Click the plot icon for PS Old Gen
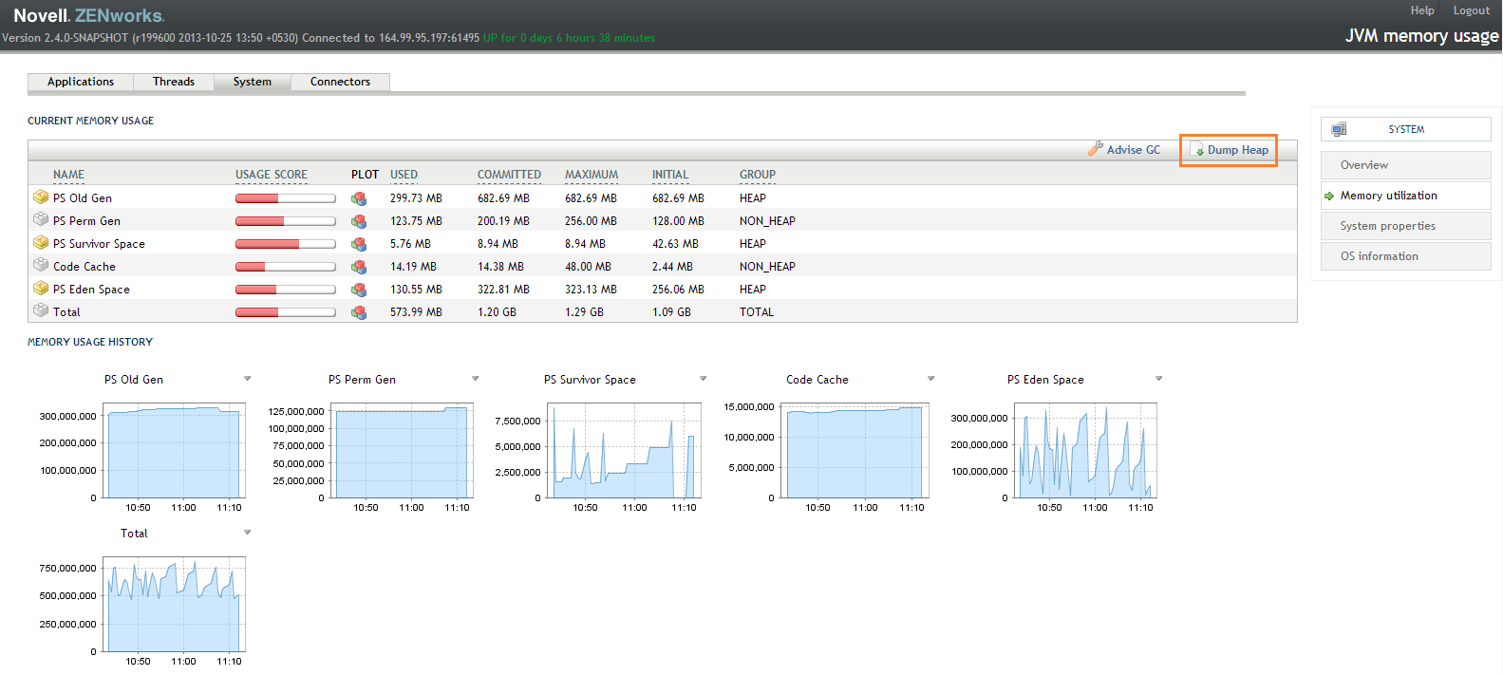This screenshot has width=1503, height=675. point(359,198)
